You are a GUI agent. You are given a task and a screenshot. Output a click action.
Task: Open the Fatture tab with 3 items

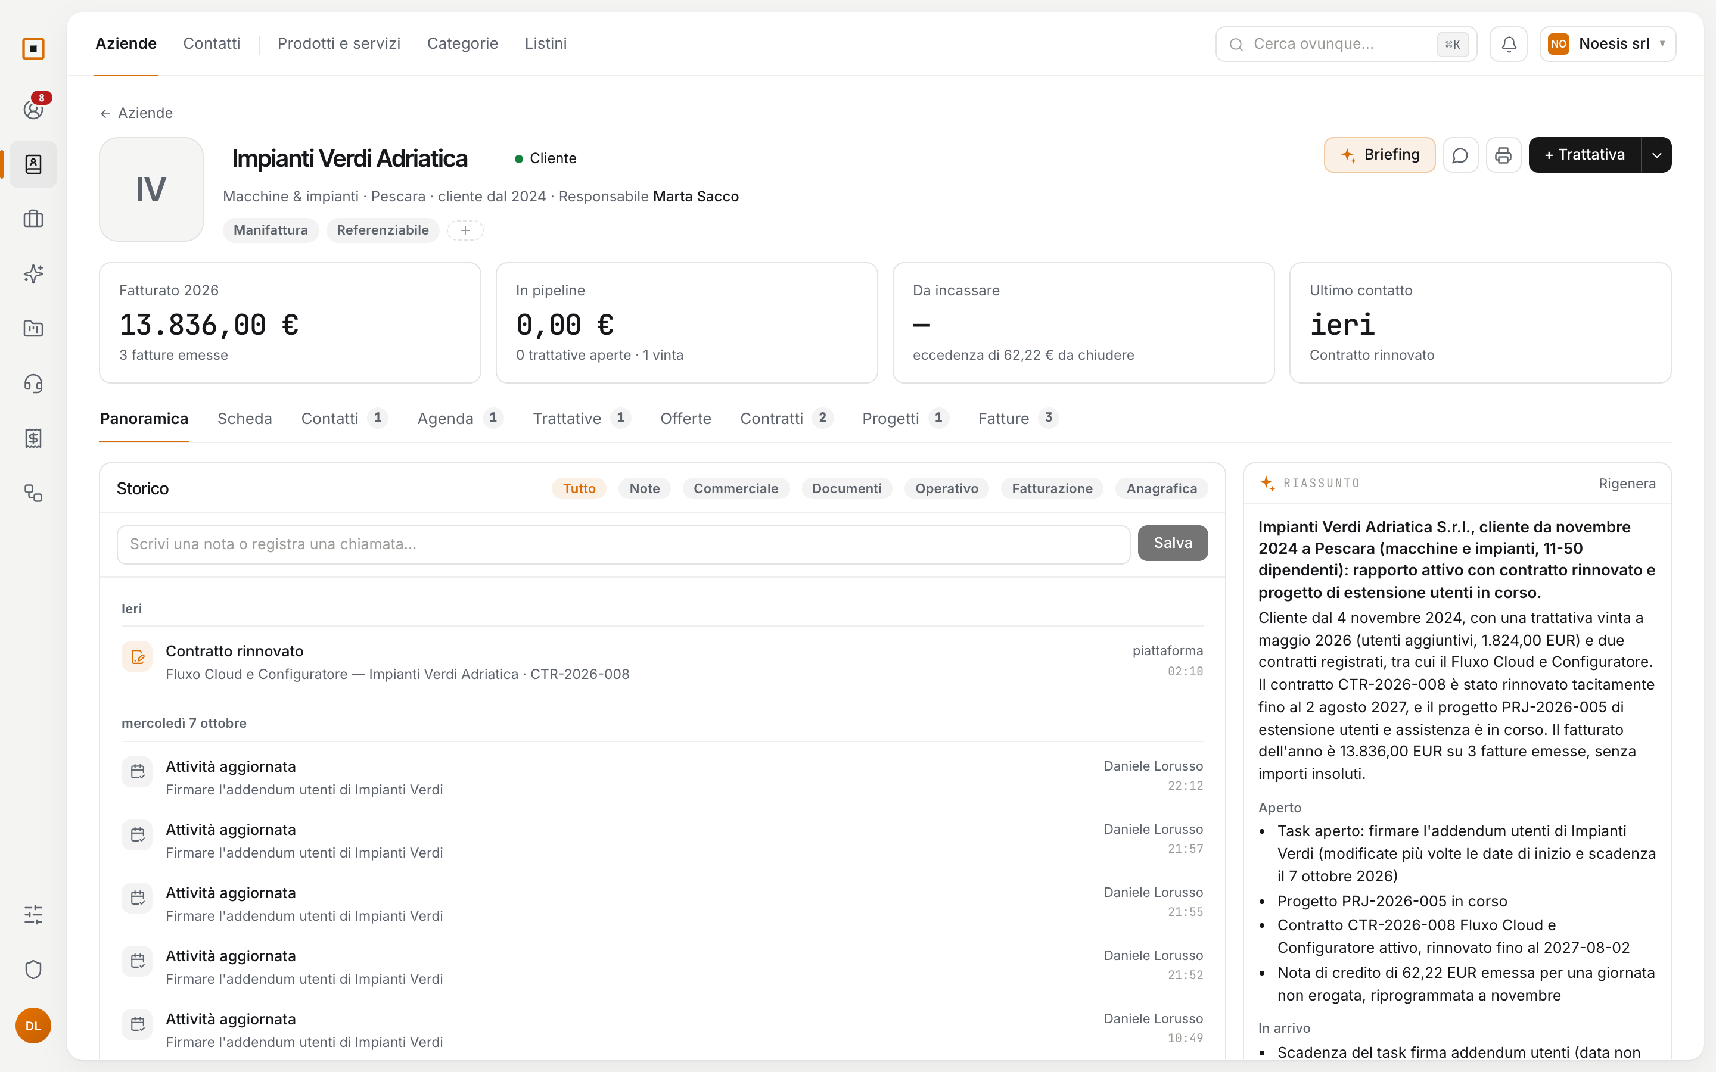(x=1018, y=418)
